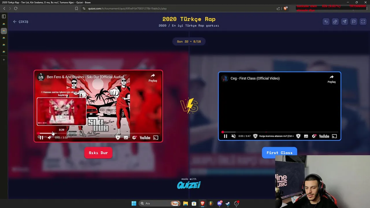
Task: Toggle the Brave sidebar panel icon
Action: [4, 16]
